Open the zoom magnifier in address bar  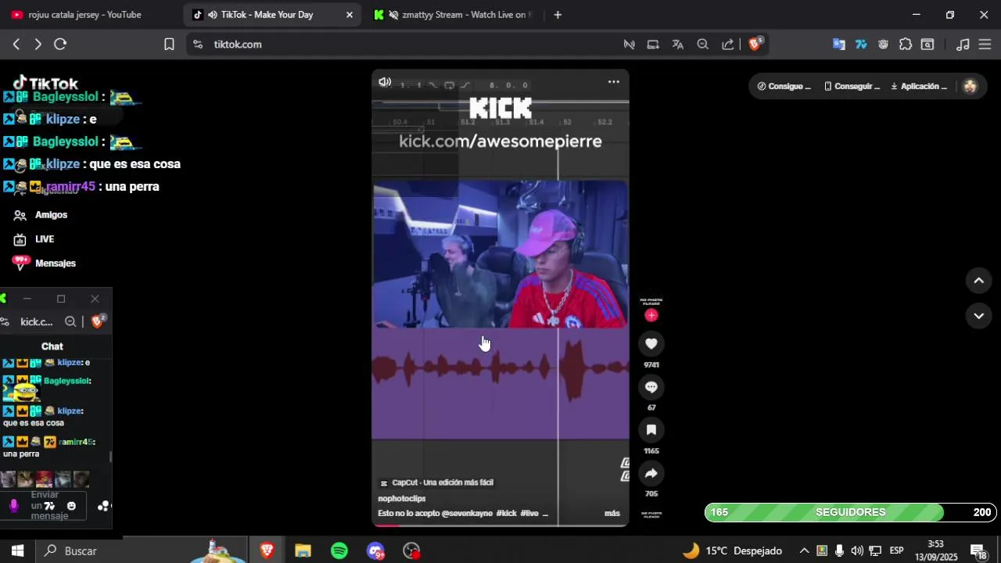[703, 45]
